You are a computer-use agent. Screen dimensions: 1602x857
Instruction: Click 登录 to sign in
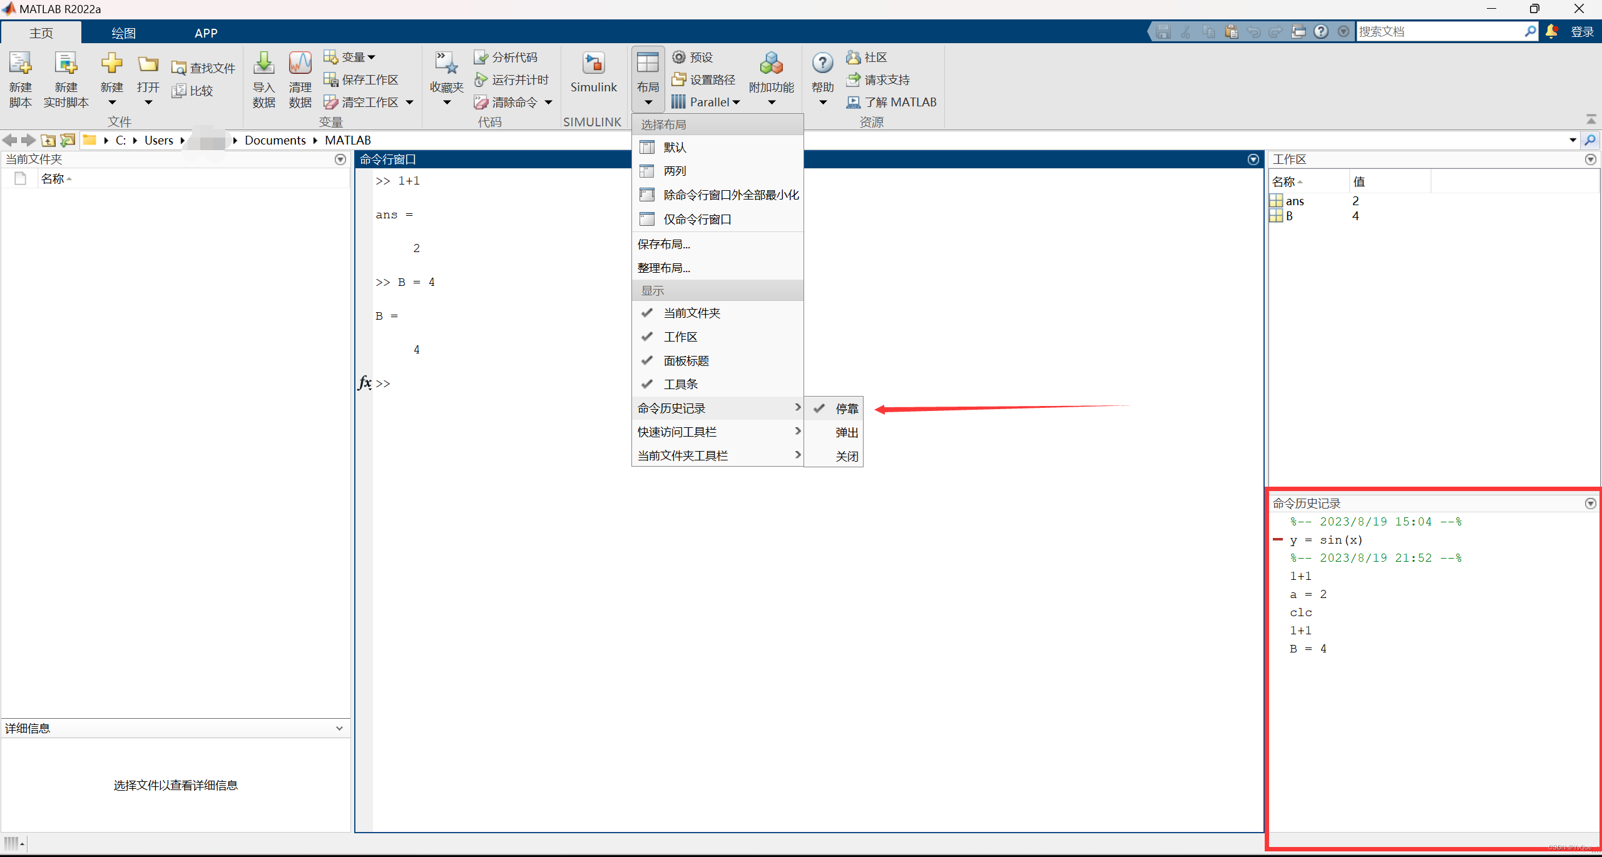1582,31
